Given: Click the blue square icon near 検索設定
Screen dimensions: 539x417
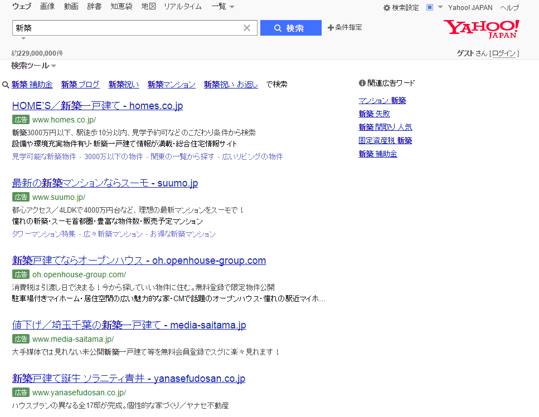Looking at the screenshot, I should 430,7.
